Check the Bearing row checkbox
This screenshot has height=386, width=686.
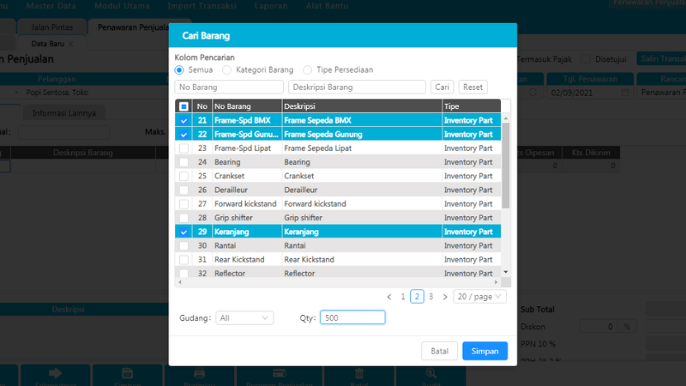184,162
